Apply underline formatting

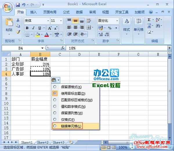[40, 28]
